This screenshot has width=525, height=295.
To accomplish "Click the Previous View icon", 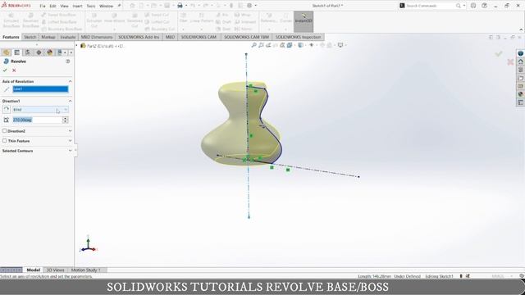I will (268, 45).
